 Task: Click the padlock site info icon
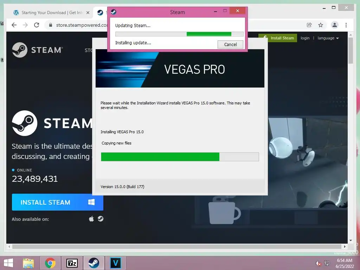click(x=51, y=25)
